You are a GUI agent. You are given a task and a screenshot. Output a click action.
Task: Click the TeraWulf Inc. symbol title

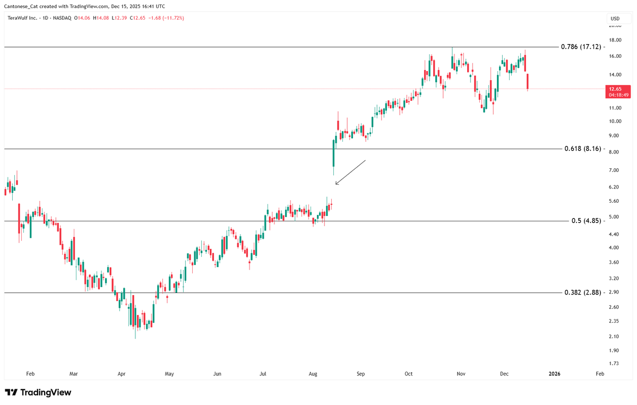[x=23, y=18]
